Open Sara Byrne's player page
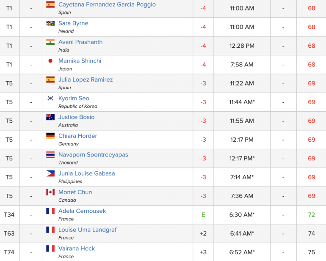Screen dimensions: 326x261 (x=73, y=23)
